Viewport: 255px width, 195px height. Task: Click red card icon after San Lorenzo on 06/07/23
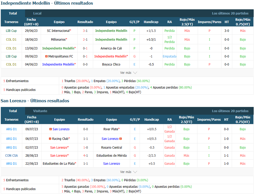pos(121,139)
